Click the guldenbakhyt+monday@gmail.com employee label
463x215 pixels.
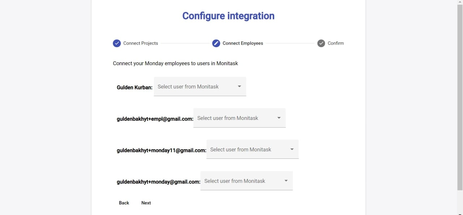pyautogui.click(x=158, y=182)
